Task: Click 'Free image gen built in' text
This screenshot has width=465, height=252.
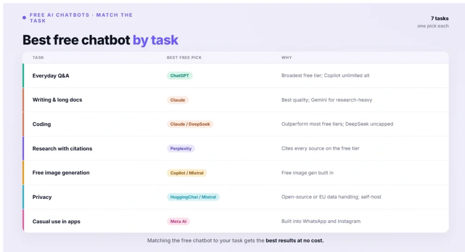Action: (x=307, y=173)
